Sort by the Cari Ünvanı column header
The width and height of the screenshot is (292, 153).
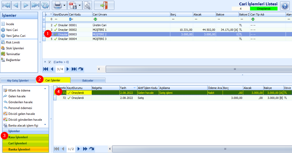click(131, 14)
